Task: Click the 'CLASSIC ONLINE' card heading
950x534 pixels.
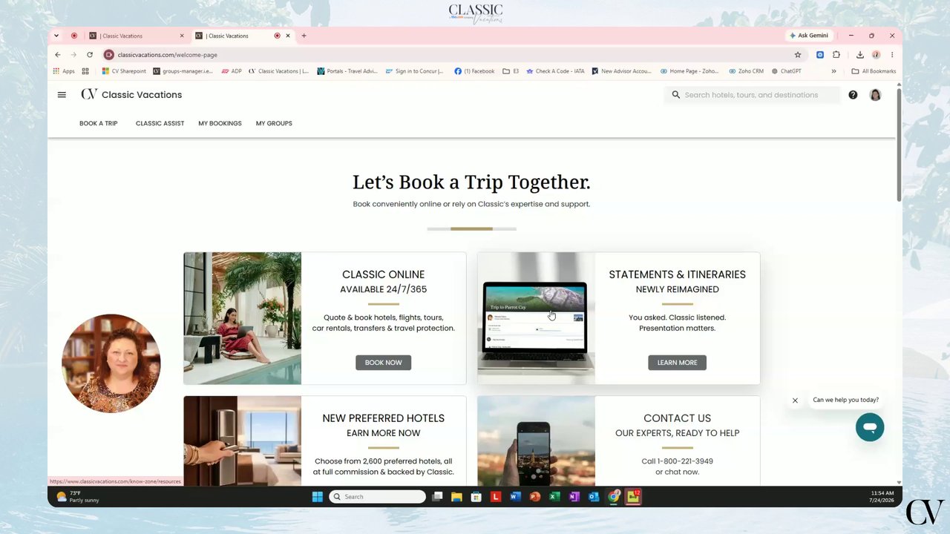Action: (384, 274)
